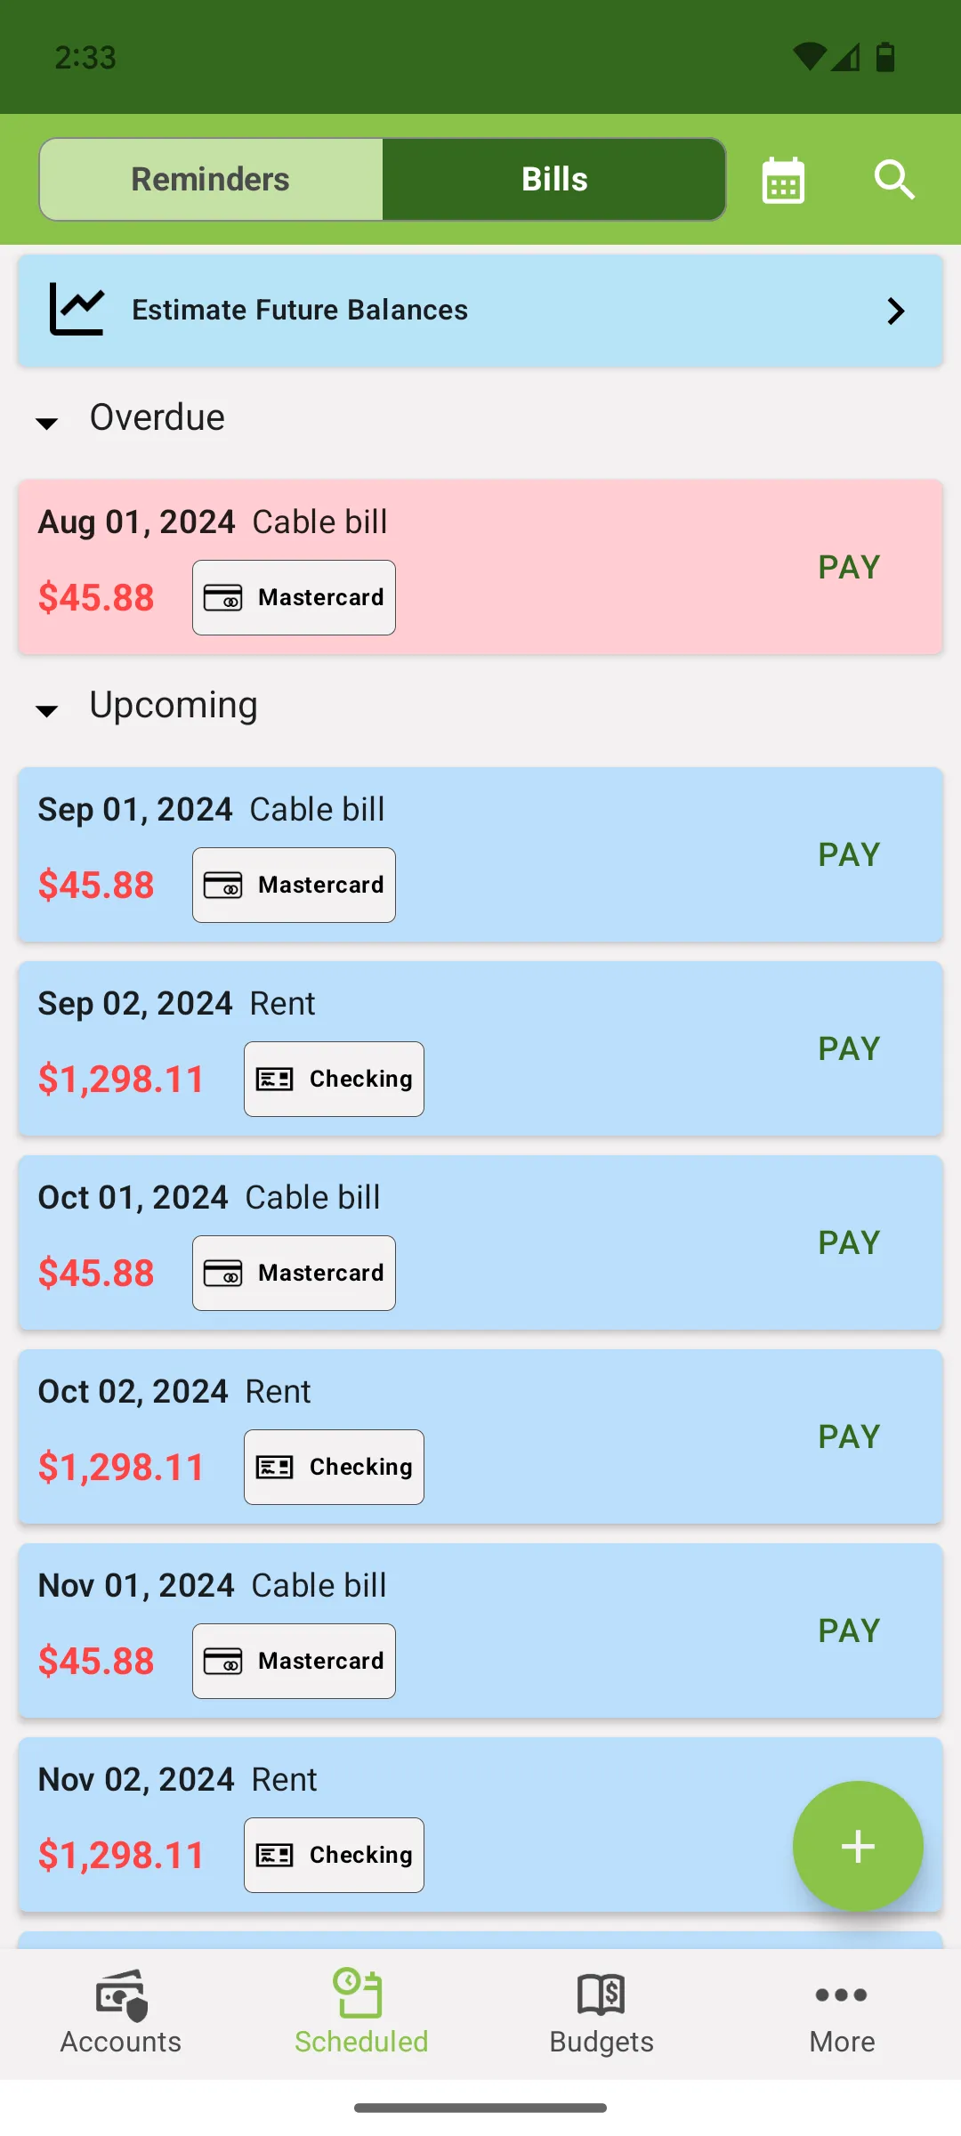Tap the add new bill plus button
This screenshot has width=961, height=2136.
(858, 1846)
